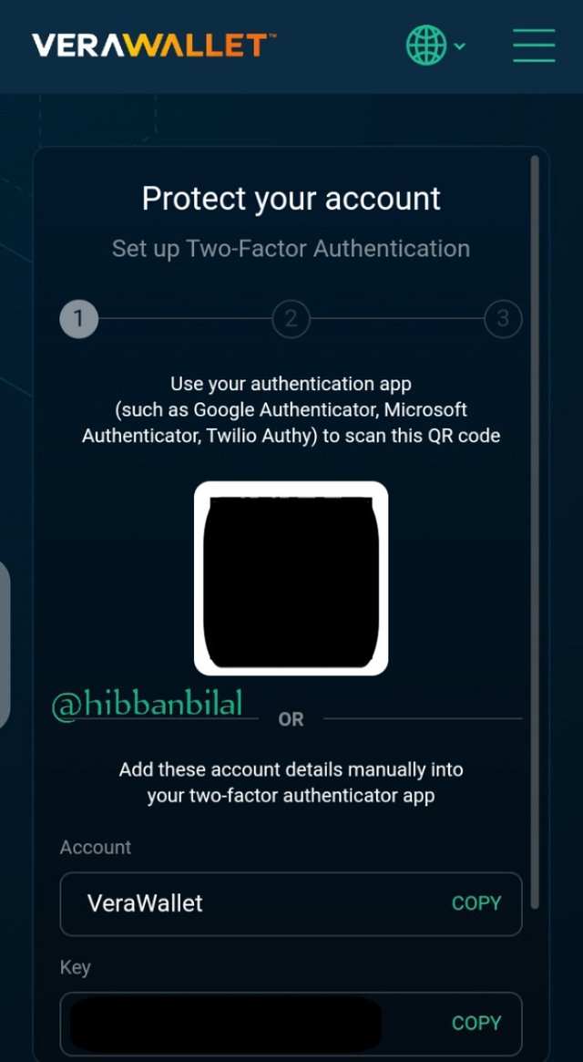Open the hamburger menu
The width and height of the screenshot is (583, 1062).
(534, 46)
